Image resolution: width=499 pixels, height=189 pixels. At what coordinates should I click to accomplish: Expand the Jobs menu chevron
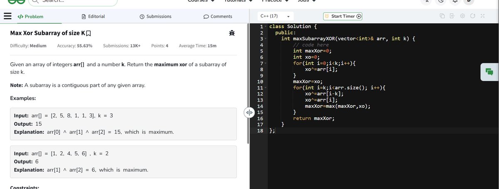pyautogui.click(x=314, y=1)
